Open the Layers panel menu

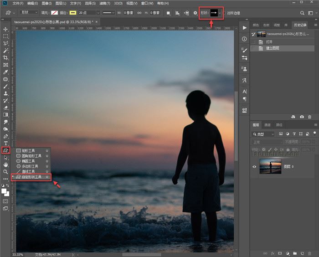coord(315,125)
